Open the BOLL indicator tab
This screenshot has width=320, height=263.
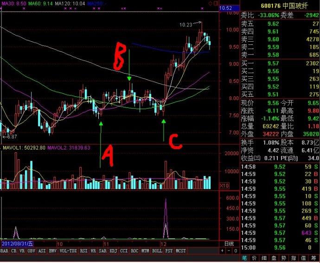pyautogui.click(x=157, y=251)
